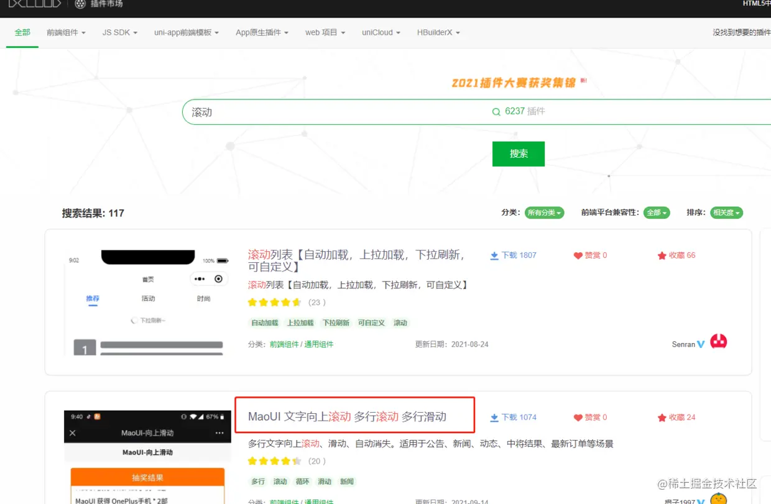
Task: Click the 下拉刷新 tag
Action: [x=336, y=323]
